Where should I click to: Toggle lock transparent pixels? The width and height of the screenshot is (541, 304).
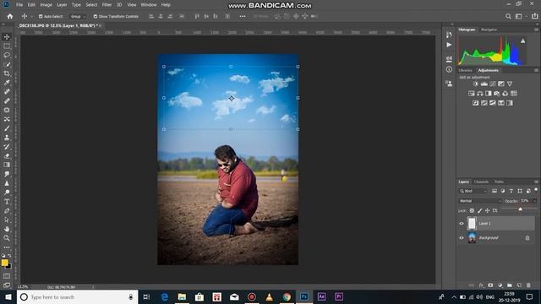(472, 210)
